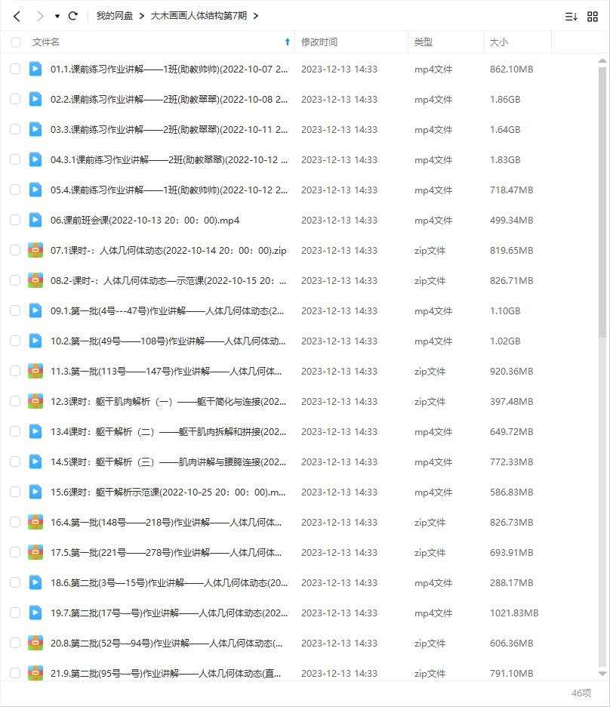Expand the chevron after 大木画画人体结构第7期
Image resolution: width=610 pixels, height=707 pixels.
click(256, 16)
